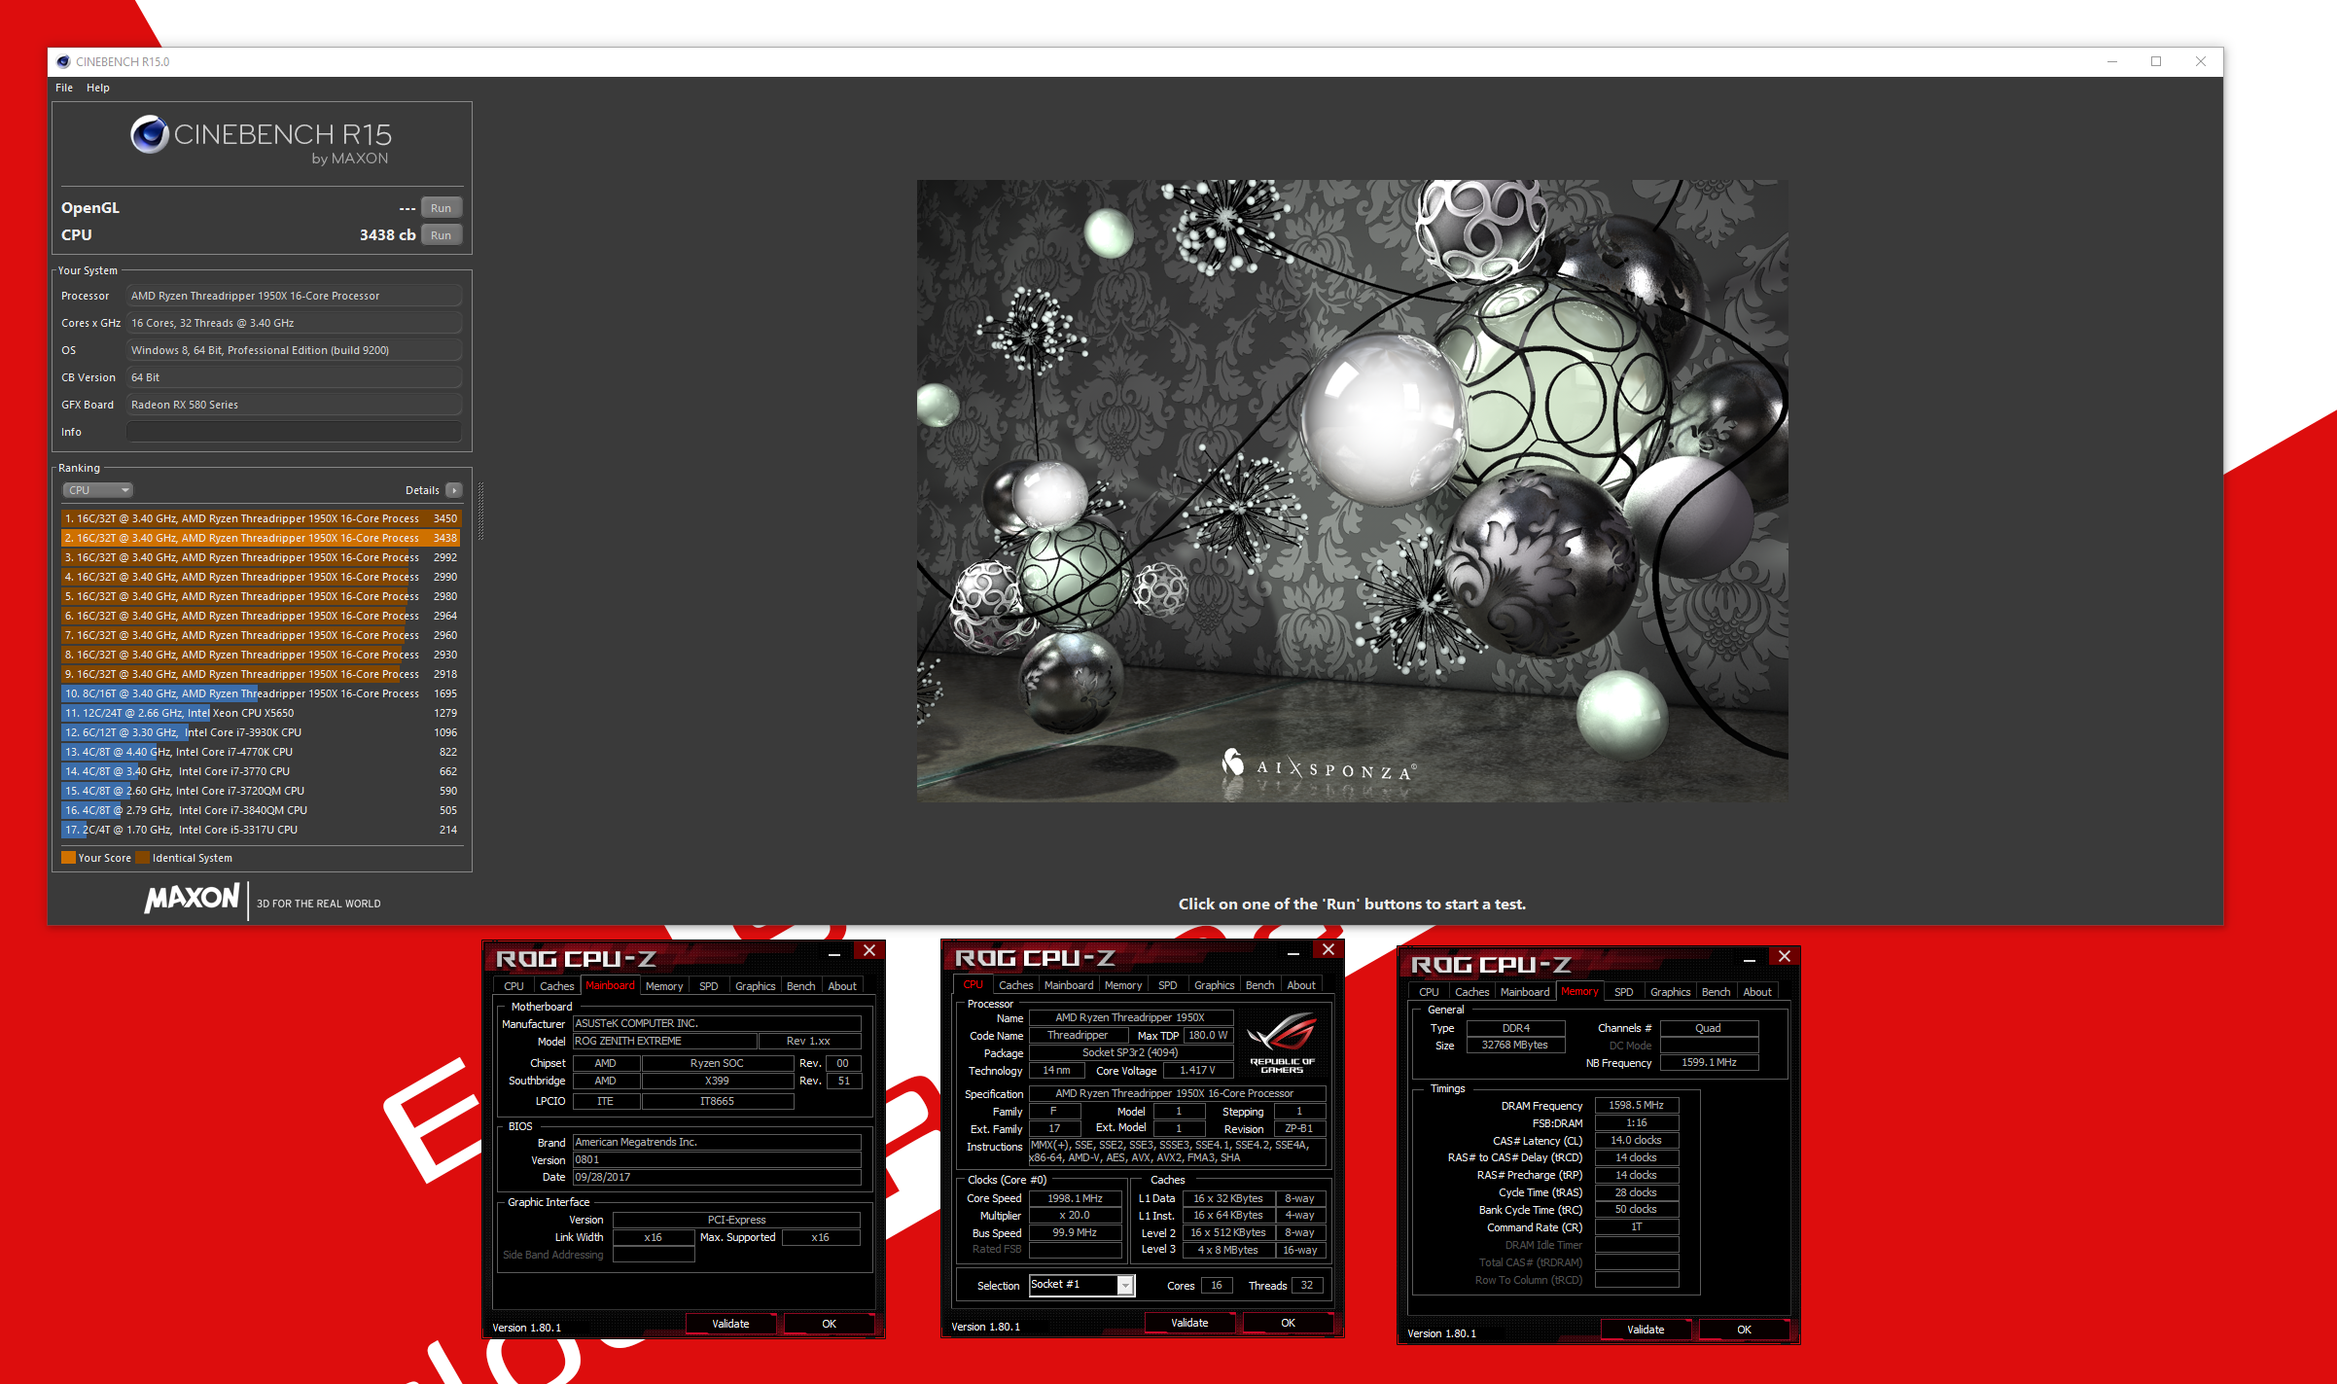Open SPD tab in Memory CPU-Z window
The width and height of the screenshot is (2337, 1384).
pyautogui.click(x=1623, y=992)
